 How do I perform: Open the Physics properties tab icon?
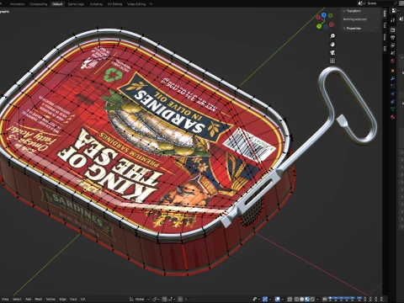393,94
